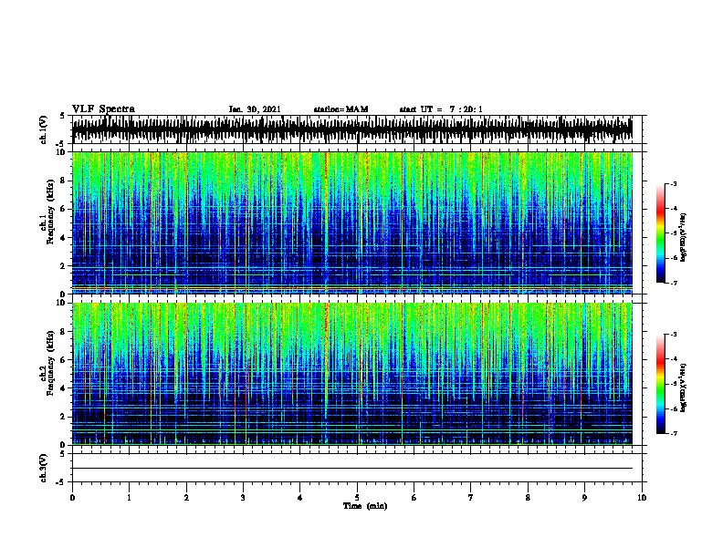Image resolution: width=723 pixels, height=558 pixels.
Task: Click the "ch.1(V)" axis label
Action: tap(44, 129)
